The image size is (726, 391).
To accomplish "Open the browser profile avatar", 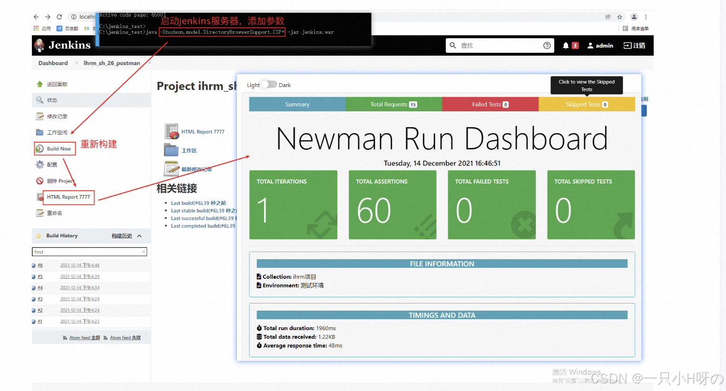I will [x=634, y=17].
